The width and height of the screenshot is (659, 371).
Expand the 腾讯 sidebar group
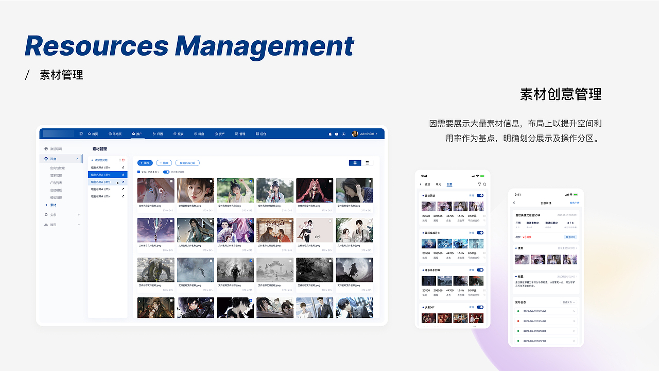(78, 225)
